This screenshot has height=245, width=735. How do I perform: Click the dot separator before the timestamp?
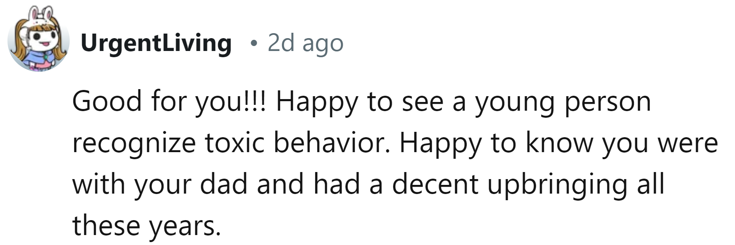click(x=253, y=44)
